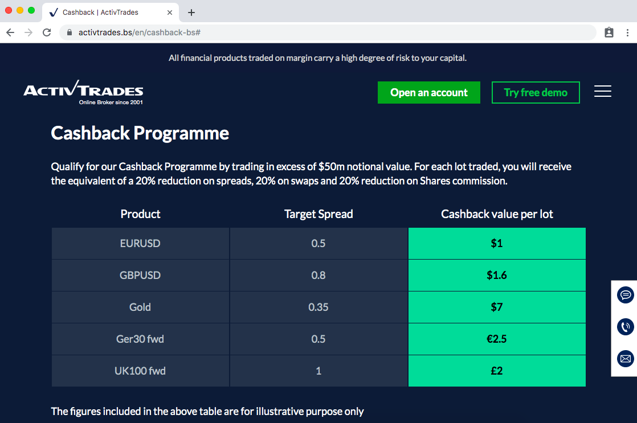This screenshot has width=637, height=423.
Task: Click the browser forward arrow
Action: pyautogui.click(x=28, y=32)
